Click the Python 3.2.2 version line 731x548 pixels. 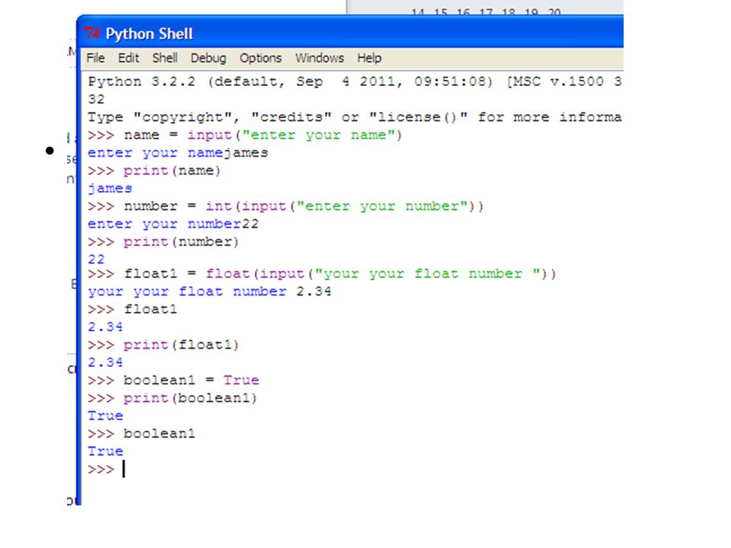(355, 81)
